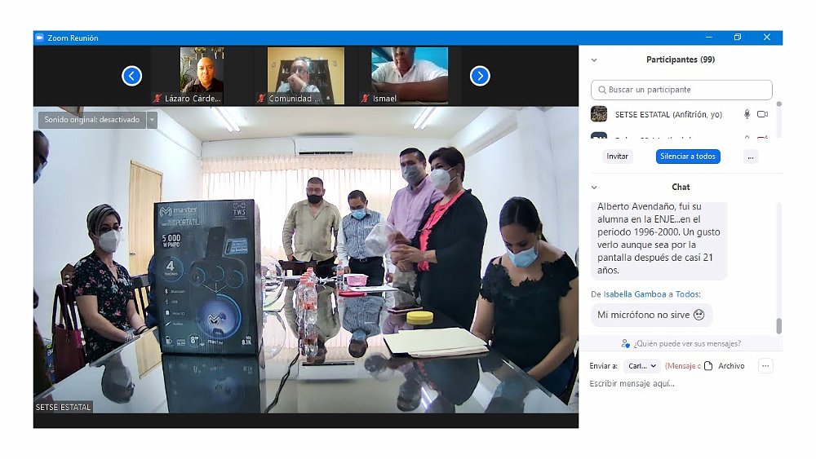Image resolution: width=816 pixels, height=459 pixels.
Task: Open more participant options ellipsis button
Action: click(750, 157)
